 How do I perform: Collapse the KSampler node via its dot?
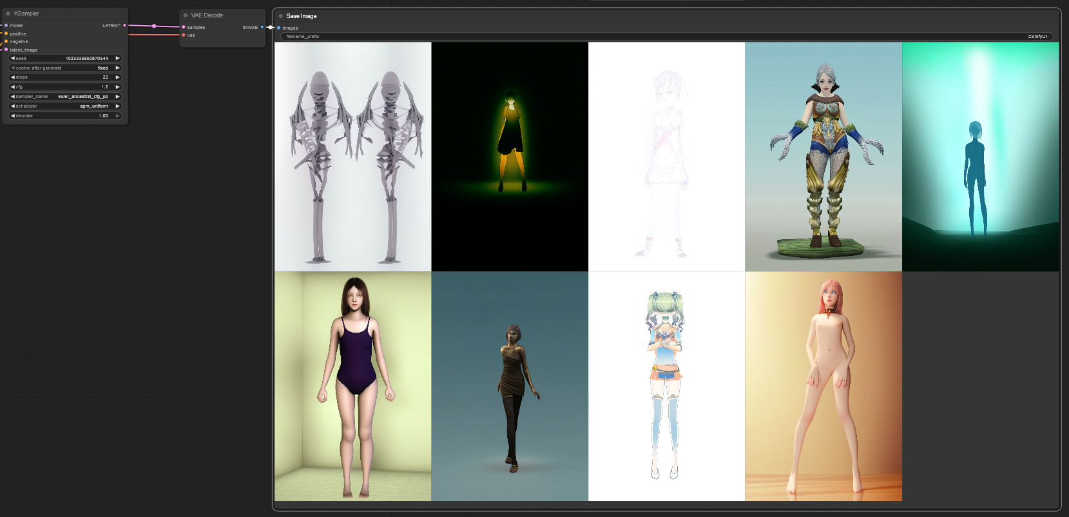pos(8,14)
